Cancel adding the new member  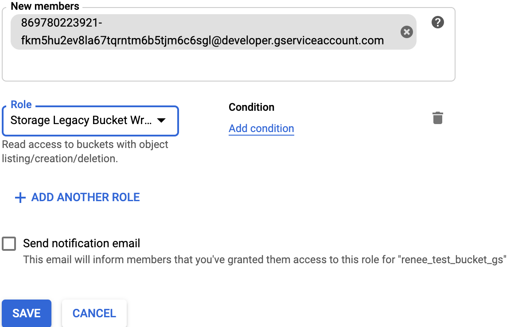94,313
